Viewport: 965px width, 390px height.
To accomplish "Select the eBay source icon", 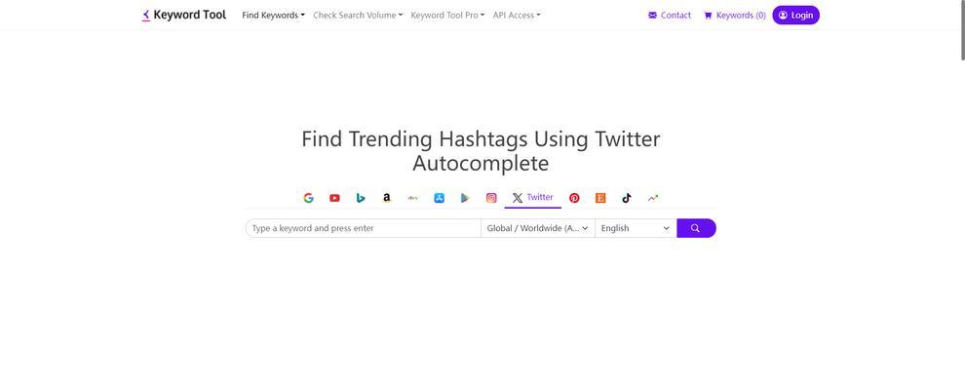I will 413,198.
